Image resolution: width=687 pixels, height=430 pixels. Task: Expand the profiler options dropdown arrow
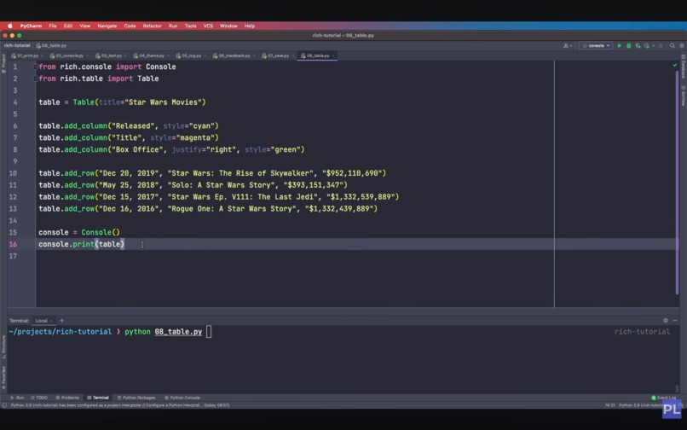pyautogui.click(x=653, y=45)
